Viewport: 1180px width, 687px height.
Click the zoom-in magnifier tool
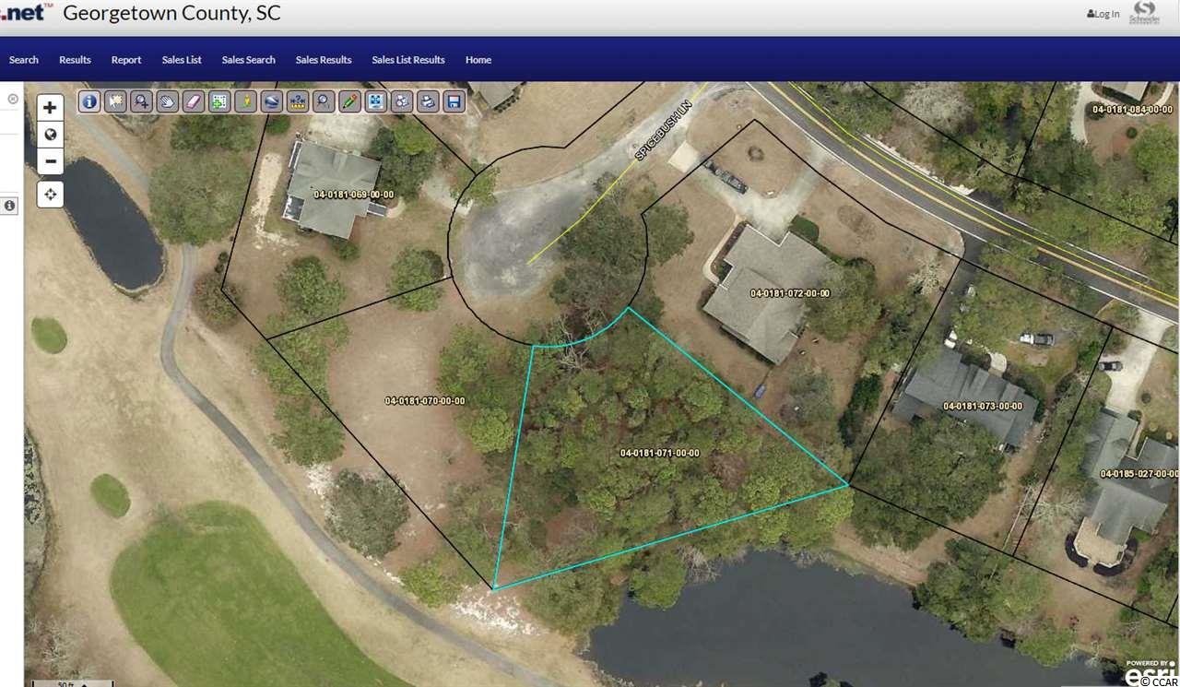(x=141, y=101)
